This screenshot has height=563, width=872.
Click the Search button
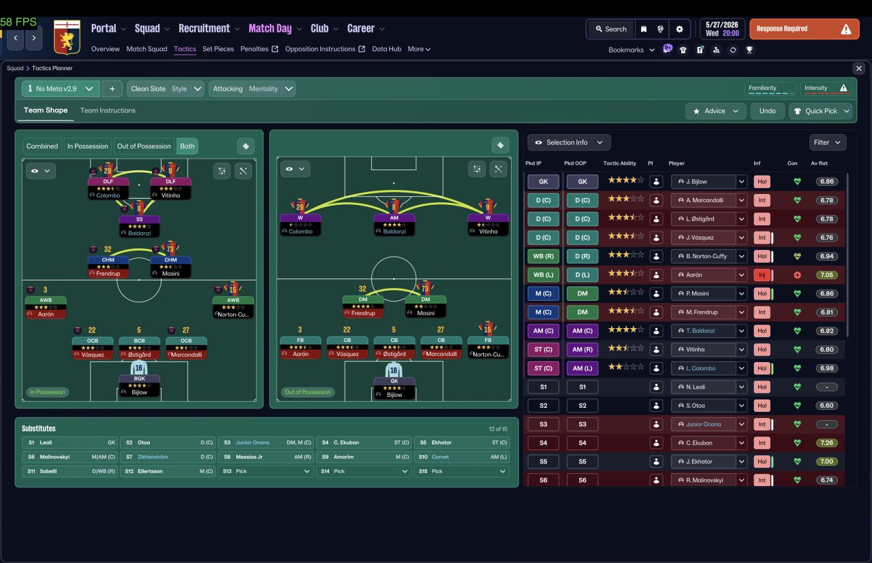pyautogui.click(x=610, y=29)
